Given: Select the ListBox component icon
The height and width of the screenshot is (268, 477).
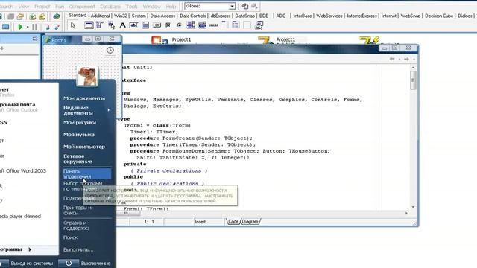Looking at the screenshot, I should tap(191, 25).
